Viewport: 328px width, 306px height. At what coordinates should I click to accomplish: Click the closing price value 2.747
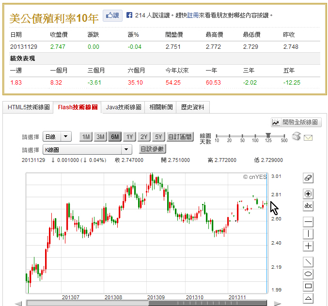[58, 47]
